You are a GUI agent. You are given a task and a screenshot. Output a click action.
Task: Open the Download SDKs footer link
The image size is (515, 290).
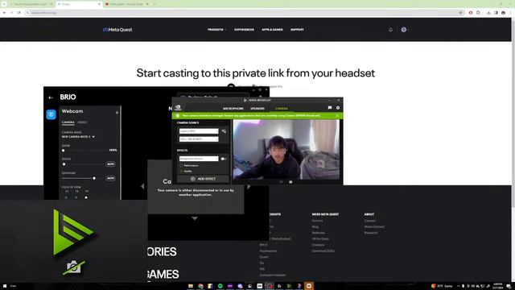[323, 251]
